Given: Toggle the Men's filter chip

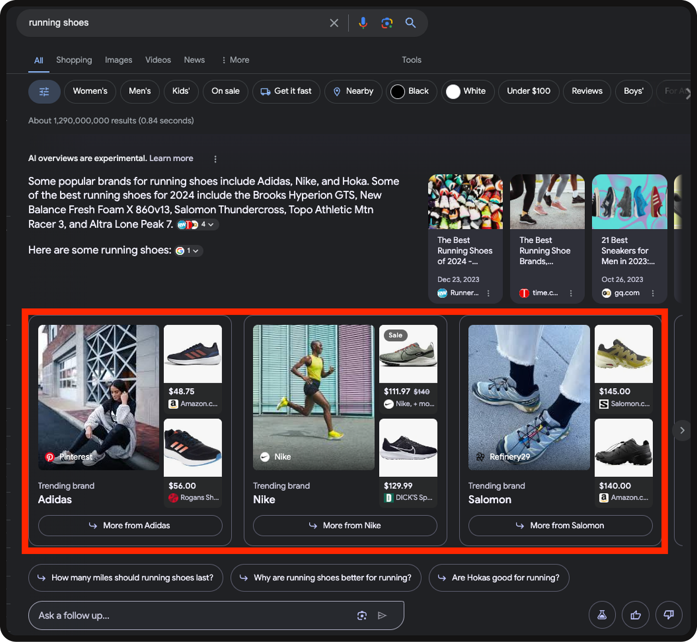Looking at the screenshot, I should pos(140,91).
